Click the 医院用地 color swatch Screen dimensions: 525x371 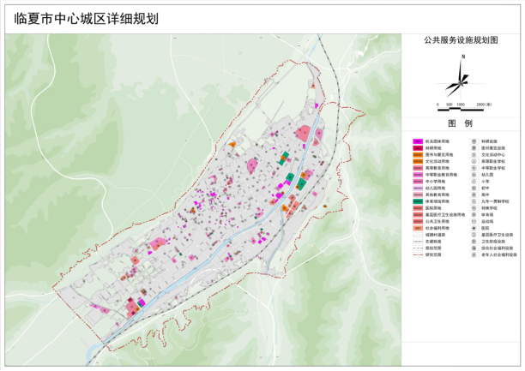pyautogui.click(x=417, y=207)
